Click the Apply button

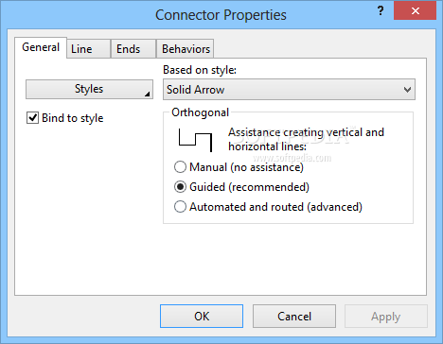[386, 316]
